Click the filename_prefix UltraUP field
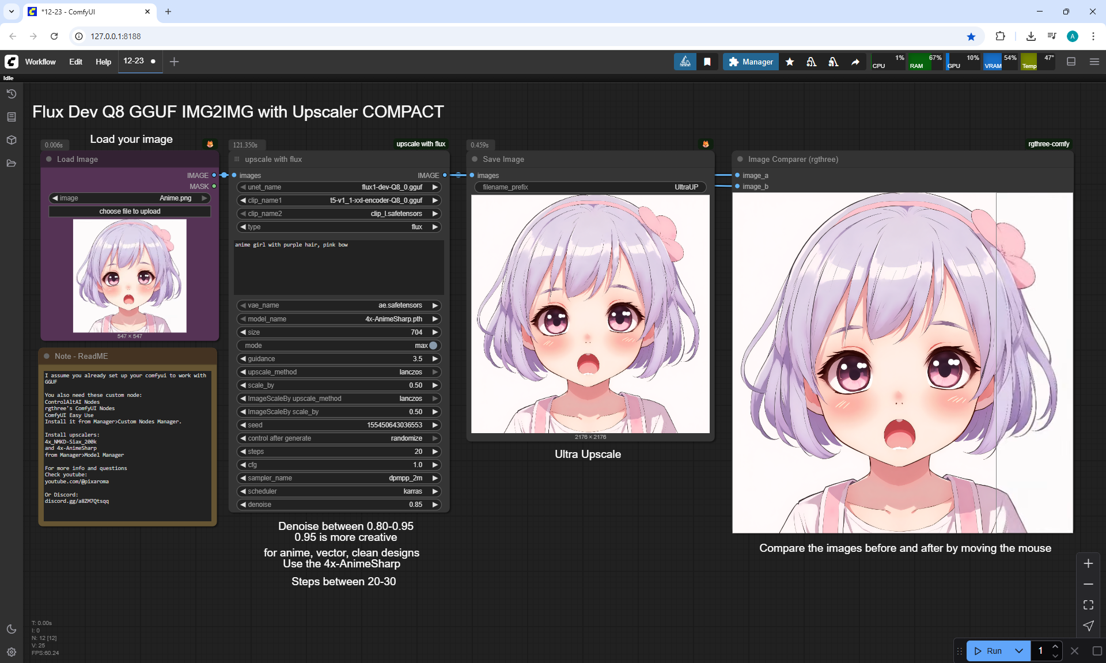Viewport: 1106px width, 663px height. tap(590, 187)
